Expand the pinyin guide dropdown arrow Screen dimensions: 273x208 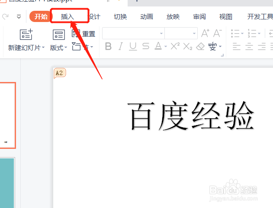click(220, 46)
